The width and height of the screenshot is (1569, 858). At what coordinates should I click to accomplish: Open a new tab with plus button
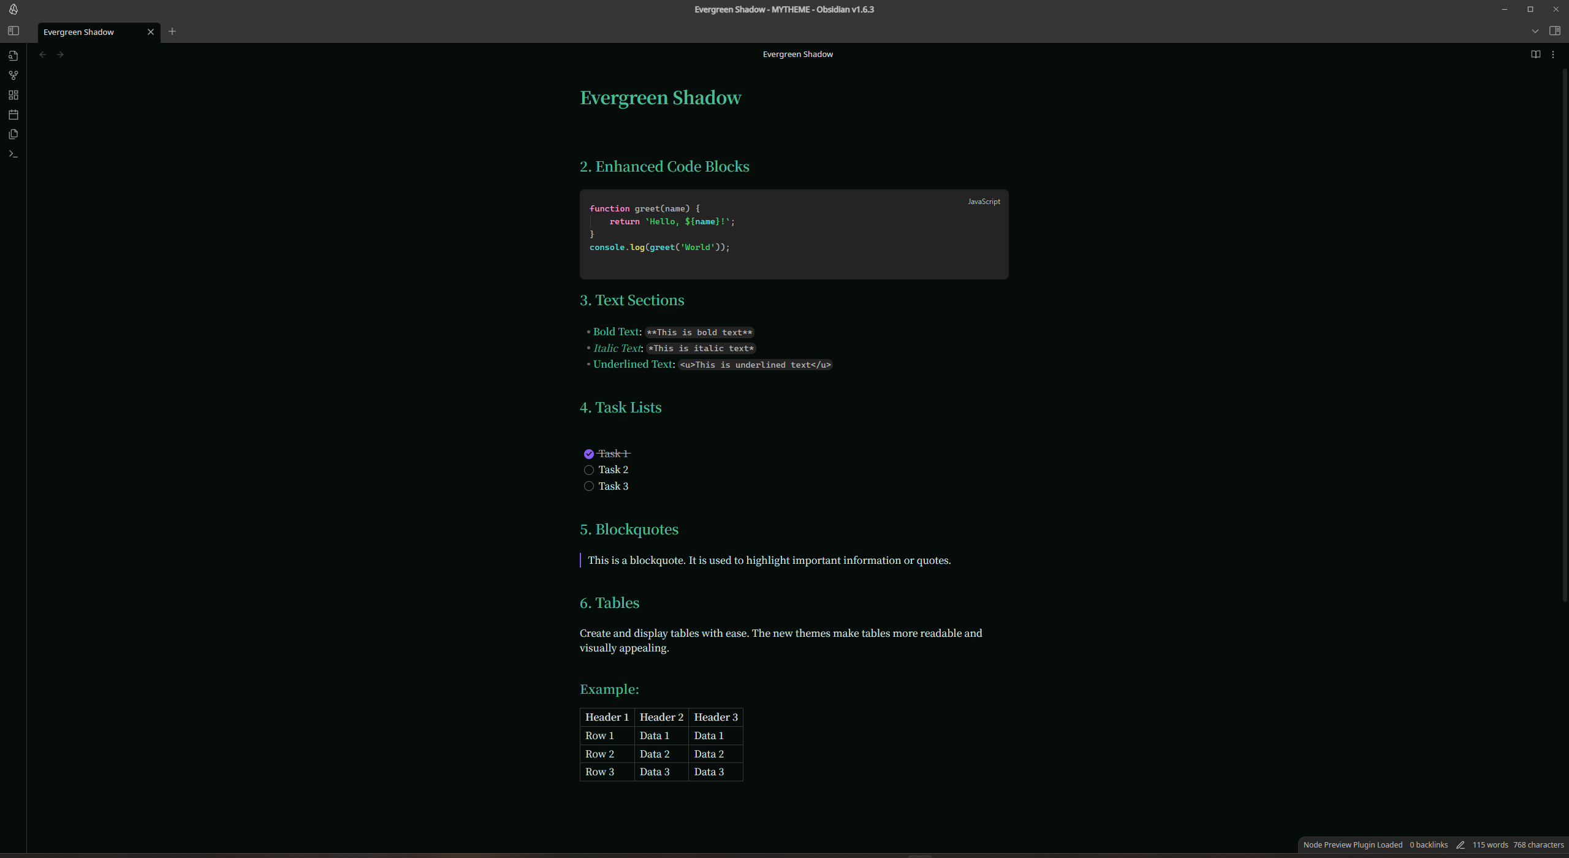pyautogui.click(x=172, y=31)
